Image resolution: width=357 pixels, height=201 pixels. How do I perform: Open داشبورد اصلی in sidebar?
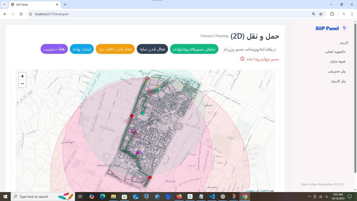coord(335,52)
